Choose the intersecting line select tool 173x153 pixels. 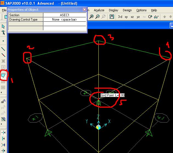tap(3, 119)
